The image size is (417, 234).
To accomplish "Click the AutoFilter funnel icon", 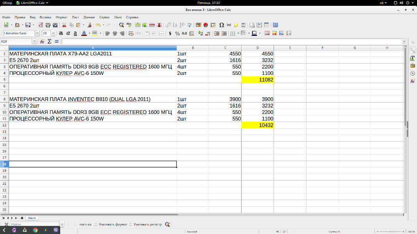I will tap(190, 25).
